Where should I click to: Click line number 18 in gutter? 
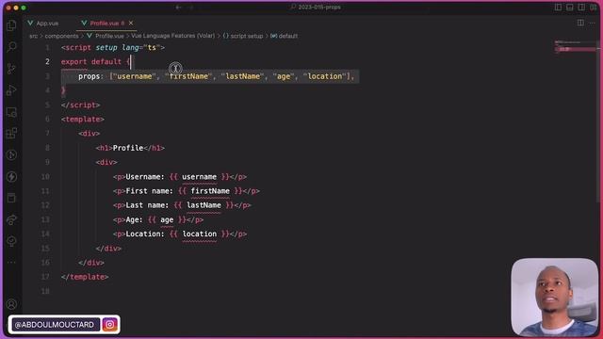tap(46, 291)
